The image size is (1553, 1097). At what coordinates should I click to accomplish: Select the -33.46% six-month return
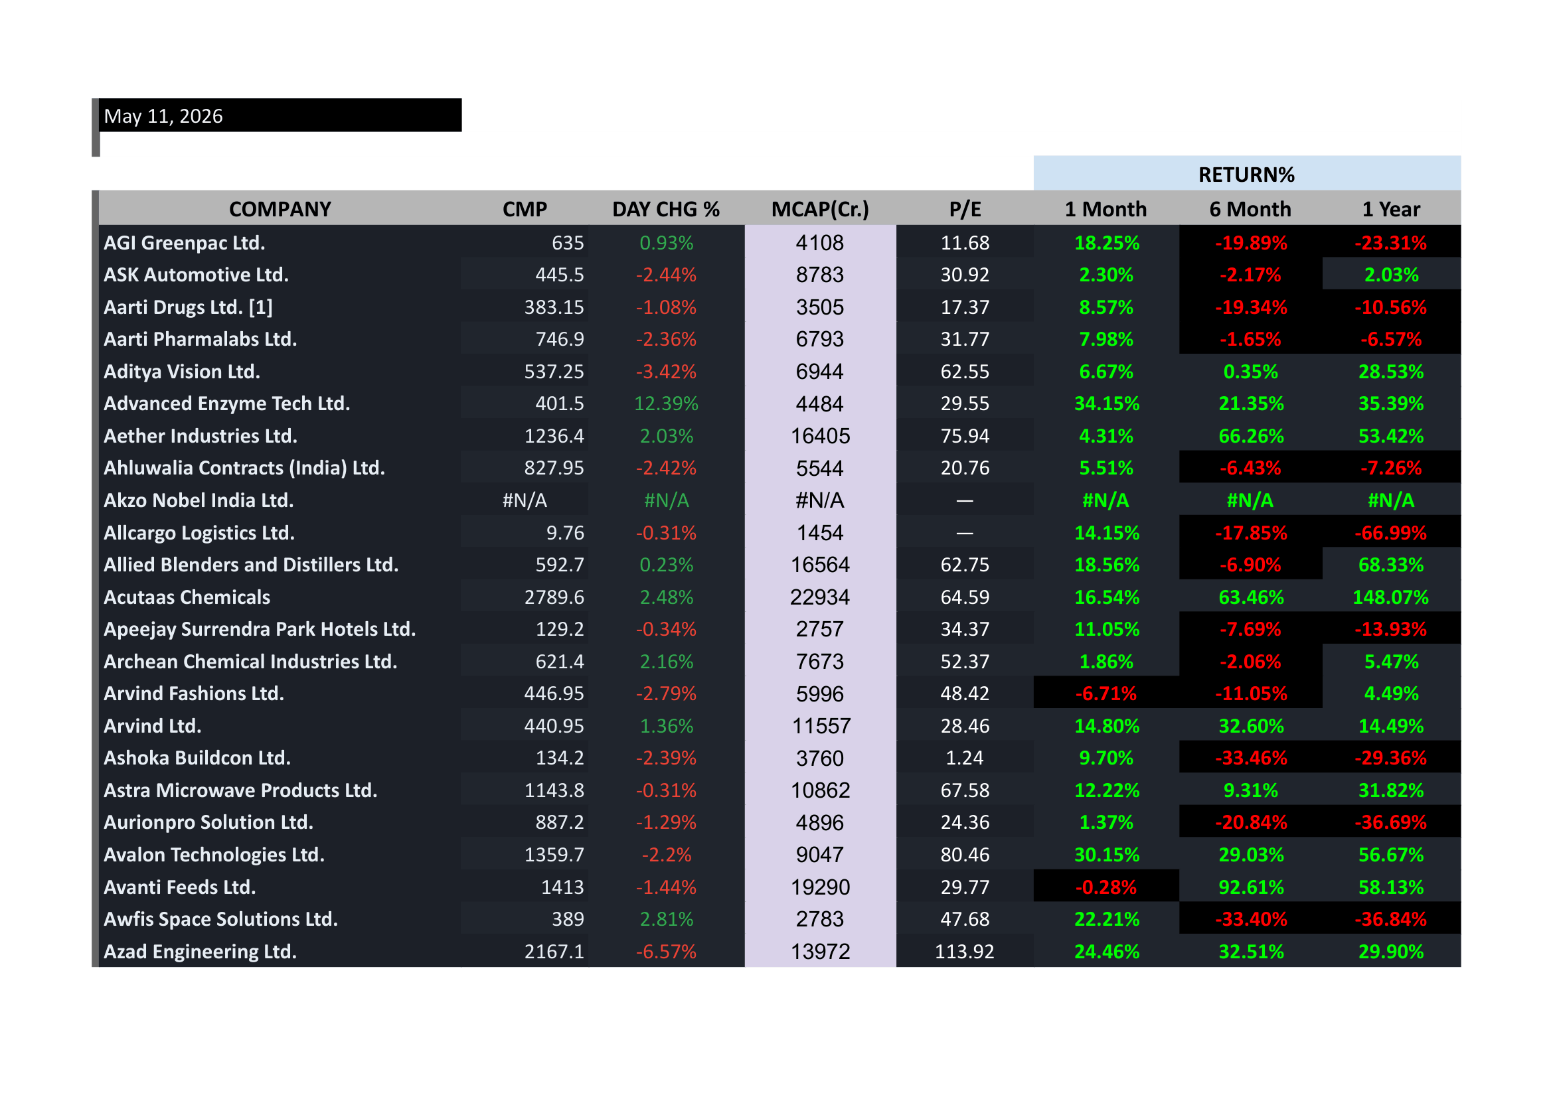(1251, 758)
